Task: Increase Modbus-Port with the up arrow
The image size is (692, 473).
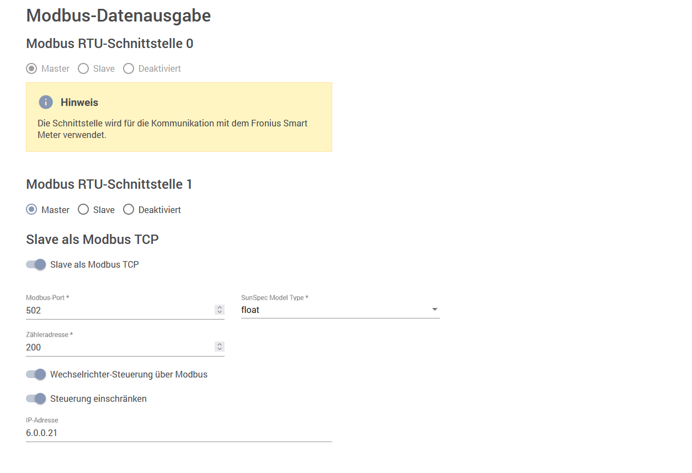Action: 220,307
